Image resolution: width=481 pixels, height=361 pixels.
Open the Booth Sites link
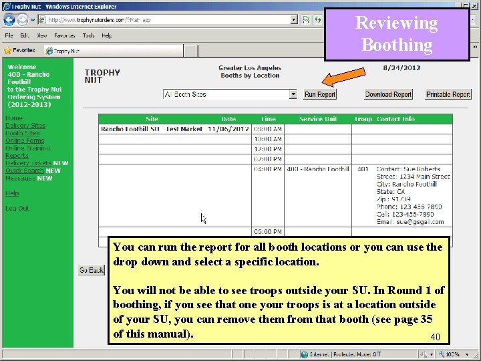pyautogui.click(x=23, y=133)
